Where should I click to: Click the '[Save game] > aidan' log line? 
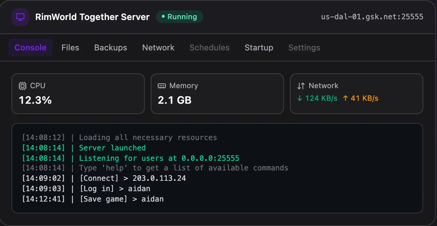coord(93,199)
